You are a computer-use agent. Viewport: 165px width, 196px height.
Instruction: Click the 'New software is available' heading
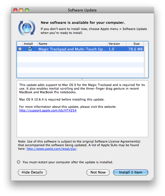click(x=83, y=22)
